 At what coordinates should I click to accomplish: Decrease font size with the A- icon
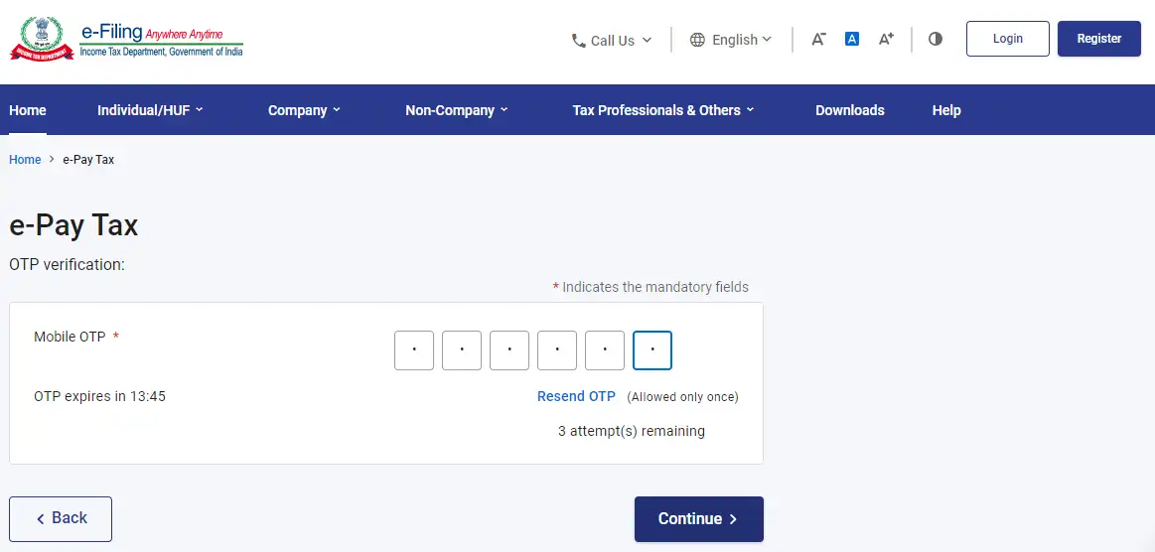coord(818,40)
